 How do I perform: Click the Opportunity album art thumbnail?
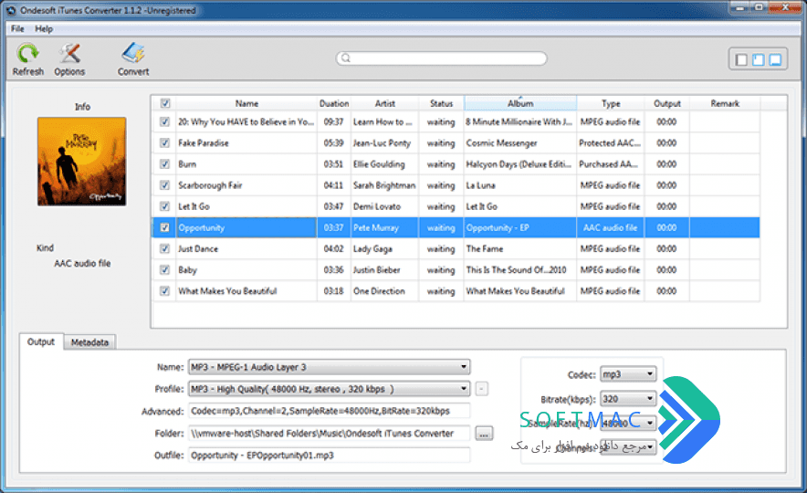[81, 162]
